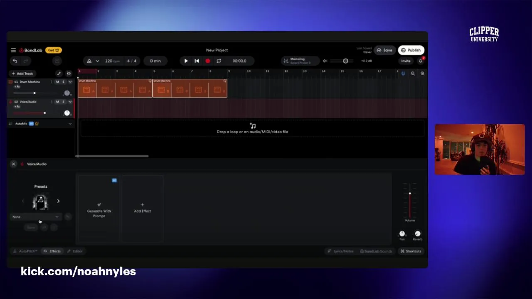Go to previous effects preset
Viewport: 532px width, 299px height.
(x=23, y=201)
